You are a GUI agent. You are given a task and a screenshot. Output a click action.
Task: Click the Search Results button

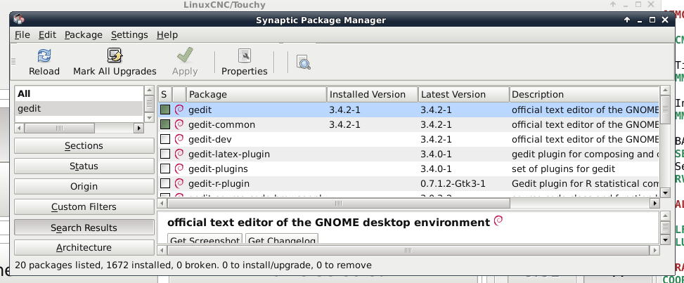[84, 228]
